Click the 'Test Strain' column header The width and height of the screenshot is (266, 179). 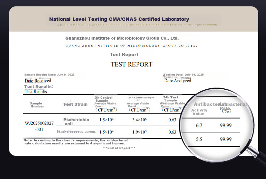point(75,104)
